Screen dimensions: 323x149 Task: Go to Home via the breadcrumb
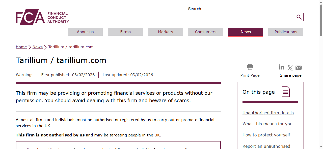[21, 47]
